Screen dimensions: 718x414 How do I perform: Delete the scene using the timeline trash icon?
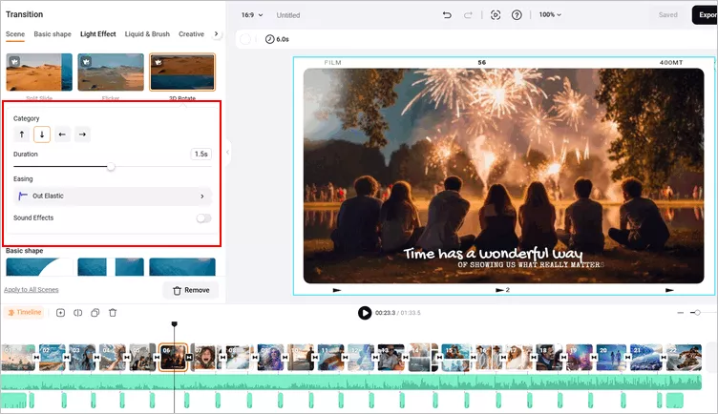[113, 313]
